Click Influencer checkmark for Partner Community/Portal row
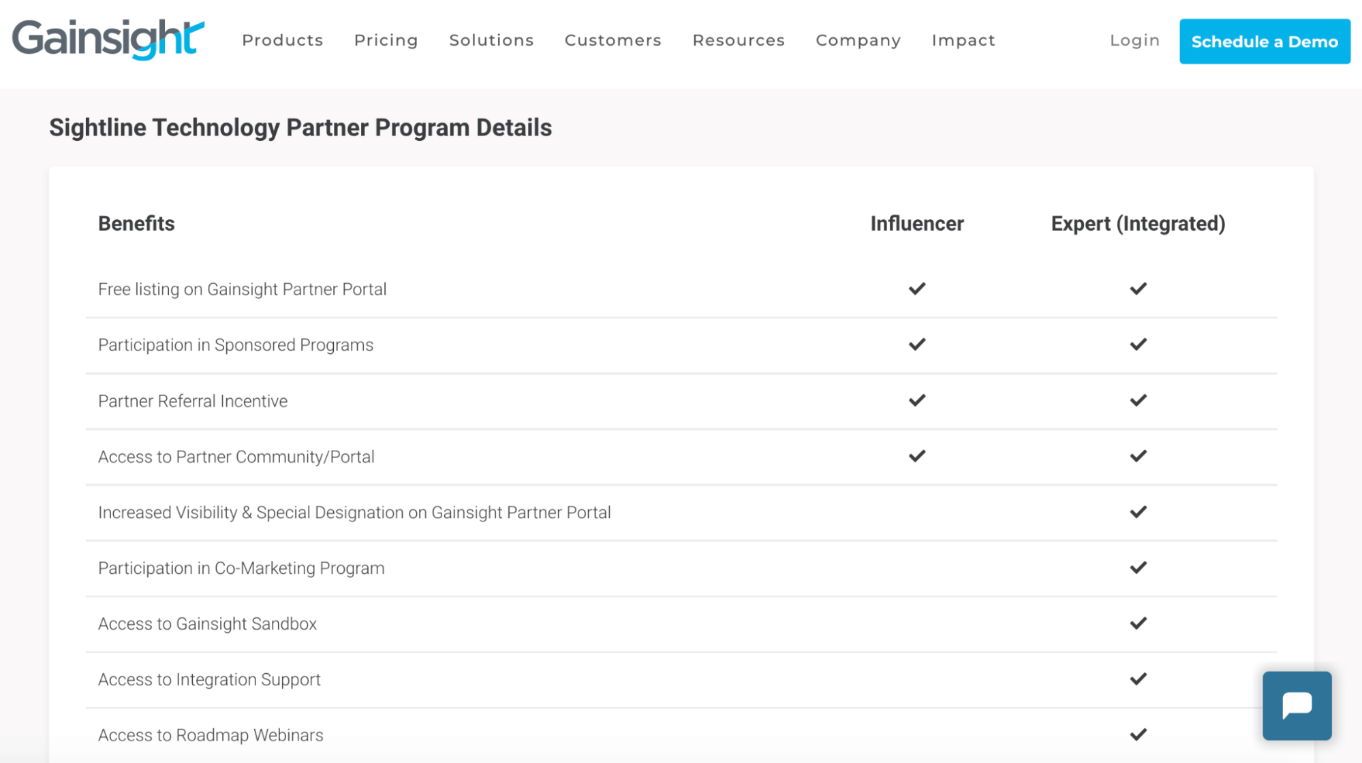The width and height of the screenshot is (1362, 763). (x=917, y=456)
